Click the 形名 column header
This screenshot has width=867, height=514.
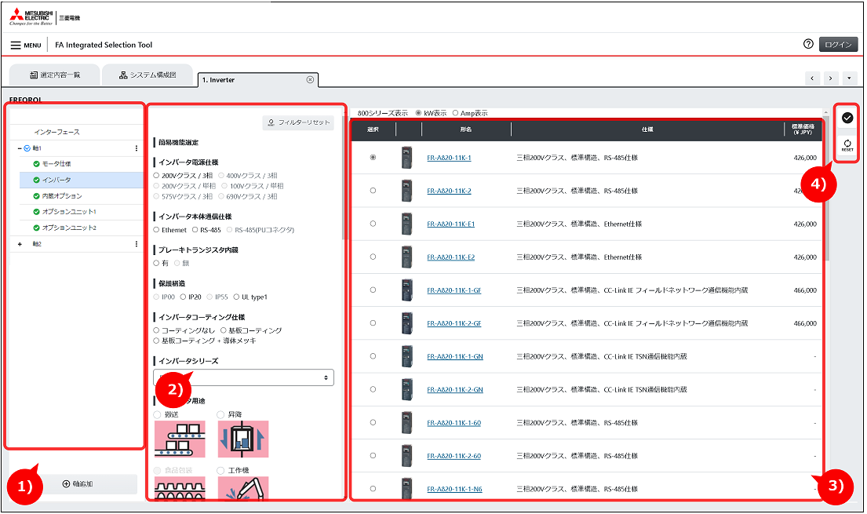click(x=466, y=129)
